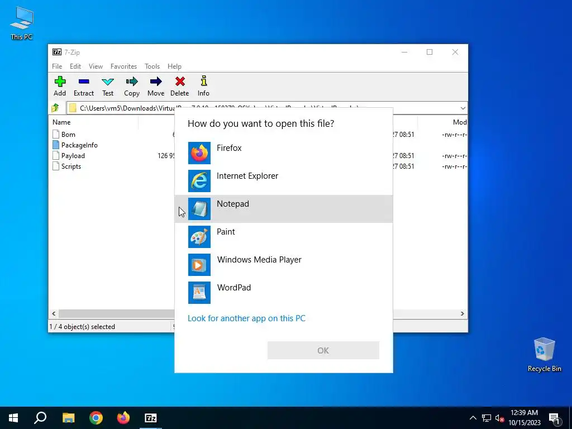The image size is (572, 429).
Task: Click Look for another app link
Action: tap(246, 318)
